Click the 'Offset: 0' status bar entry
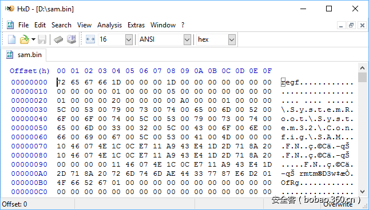Viewport: 369px width, 210px height. (15, 204)
